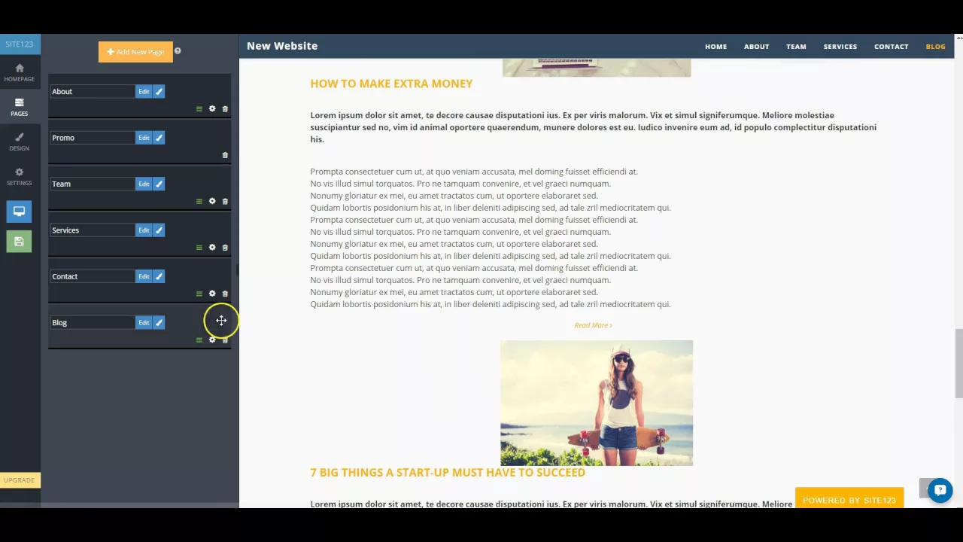Open the Homepage sidebar icon

pyautogui.click(x=20, y=72)
